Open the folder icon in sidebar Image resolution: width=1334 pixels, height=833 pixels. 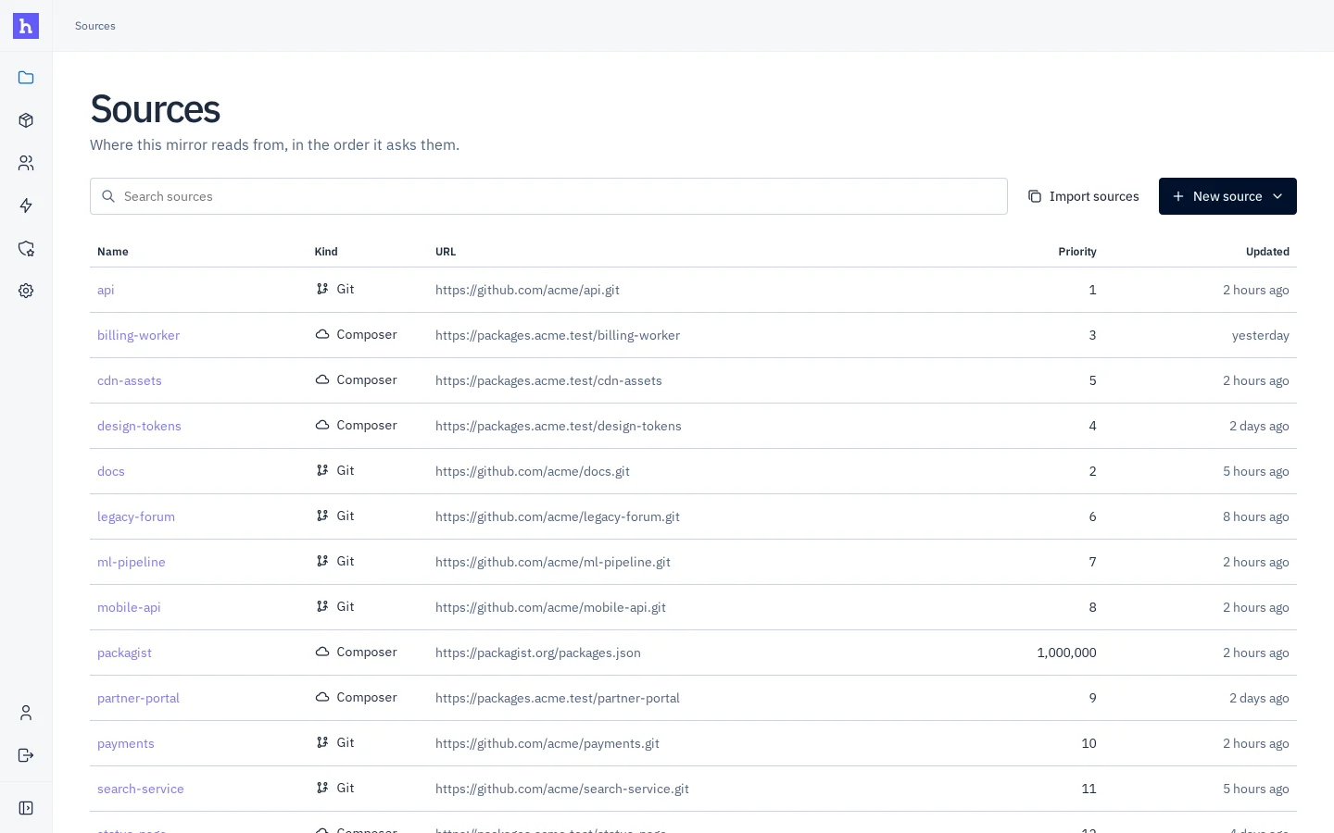(26, 78)
